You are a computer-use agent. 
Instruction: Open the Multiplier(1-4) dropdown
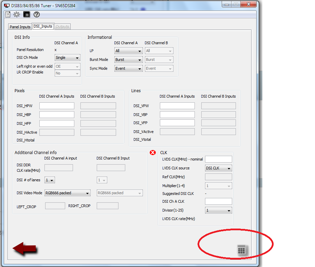[x=219, y=186]
